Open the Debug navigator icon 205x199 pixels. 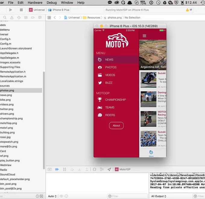pos(26,17)
